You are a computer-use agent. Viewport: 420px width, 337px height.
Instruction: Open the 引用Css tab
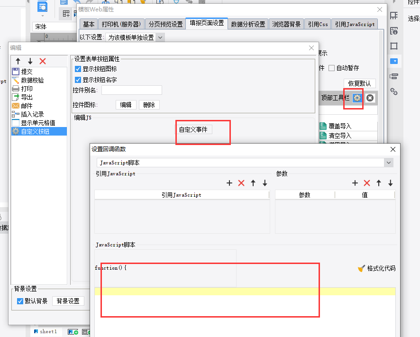tap(318, 24)
